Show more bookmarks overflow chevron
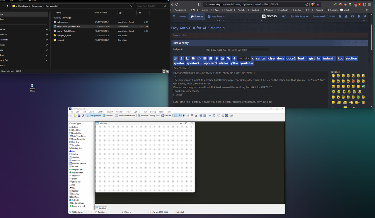This screenshot has height=218, width=375. [367, 10]
